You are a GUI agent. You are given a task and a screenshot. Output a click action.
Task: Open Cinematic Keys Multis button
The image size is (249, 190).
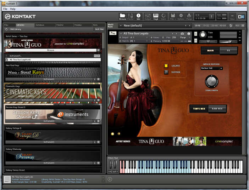71,100
